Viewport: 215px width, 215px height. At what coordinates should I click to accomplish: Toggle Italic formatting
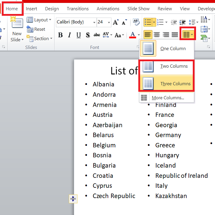tap(70, 35)
